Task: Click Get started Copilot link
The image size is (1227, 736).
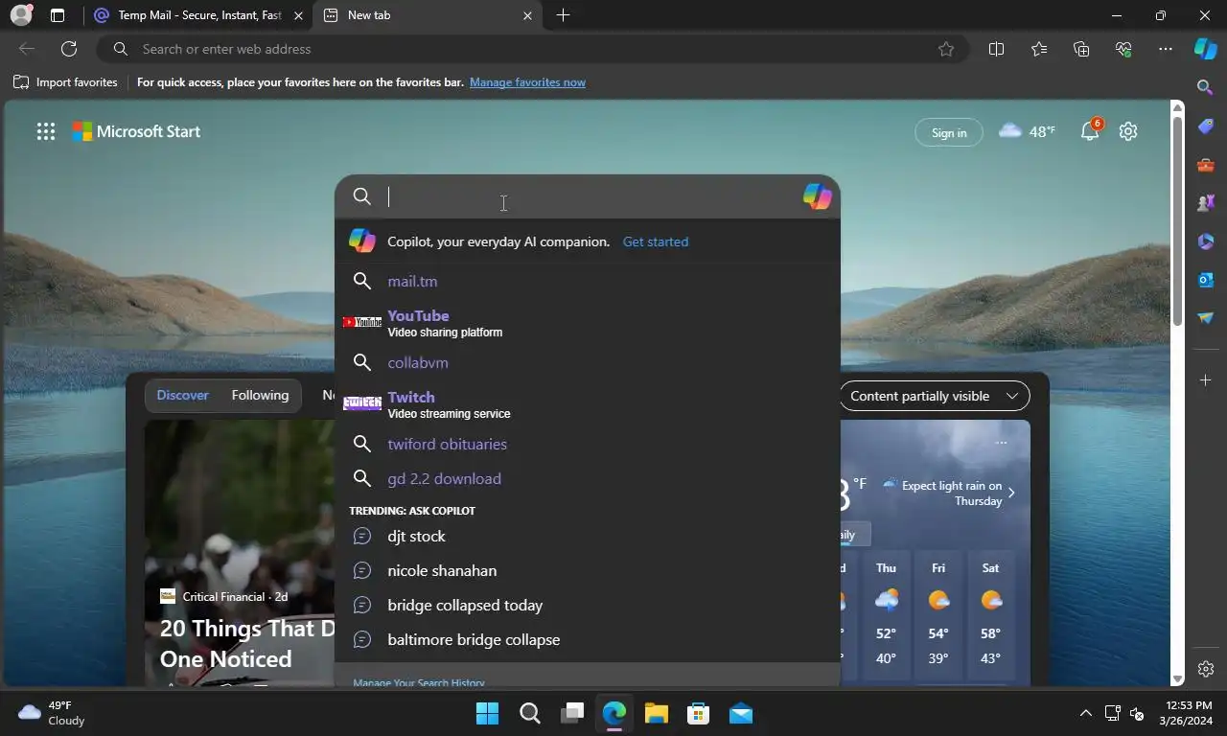Action: tap(656, 241)
